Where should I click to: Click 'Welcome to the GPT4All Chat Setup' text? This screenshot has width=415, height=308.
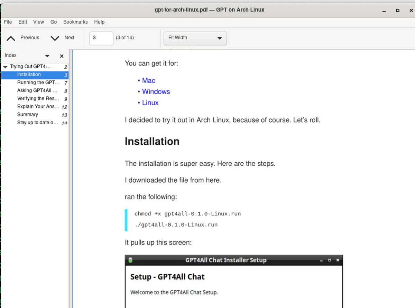click(174, 292)
